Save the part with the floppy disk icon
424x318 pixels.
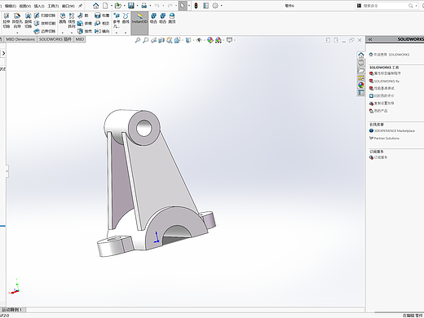tap(131, 6)
